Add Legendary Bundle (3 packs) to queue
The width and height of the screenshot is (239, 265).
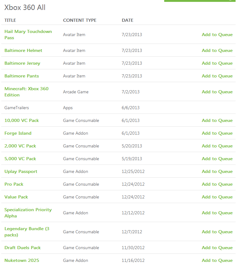pyautogui.click(x=217, y=232)
